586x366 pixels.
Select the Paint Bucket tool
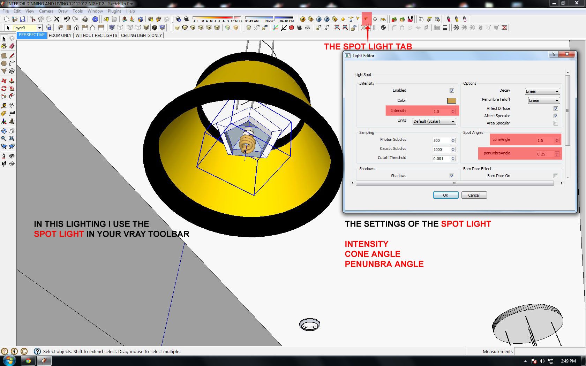point(4,46)
